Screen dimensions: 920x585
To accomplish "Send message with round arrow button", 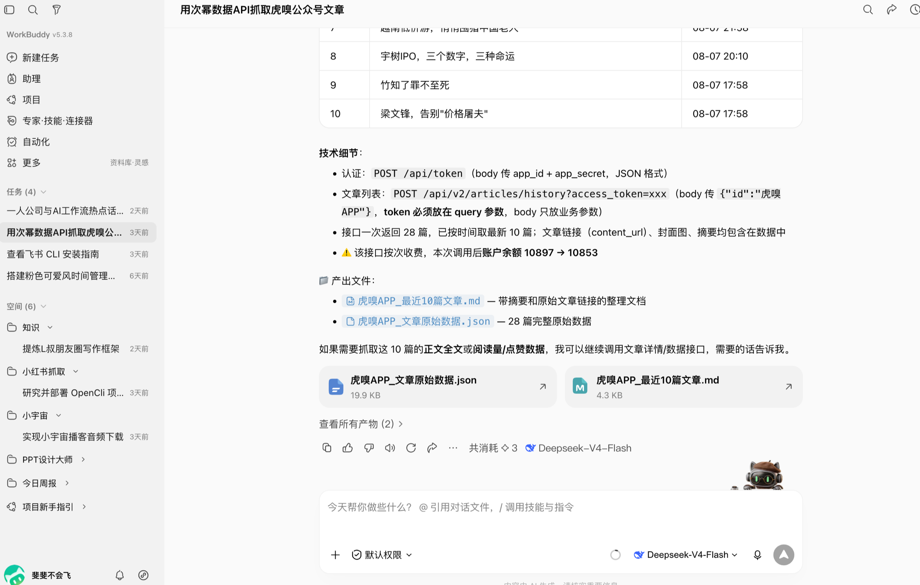I will tap(784, 555).
